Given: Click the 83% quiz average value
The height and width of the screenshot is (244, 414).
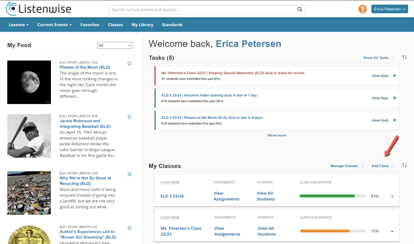Looking at the screenshot, I should pyautogui.click(x=375, y=196).
